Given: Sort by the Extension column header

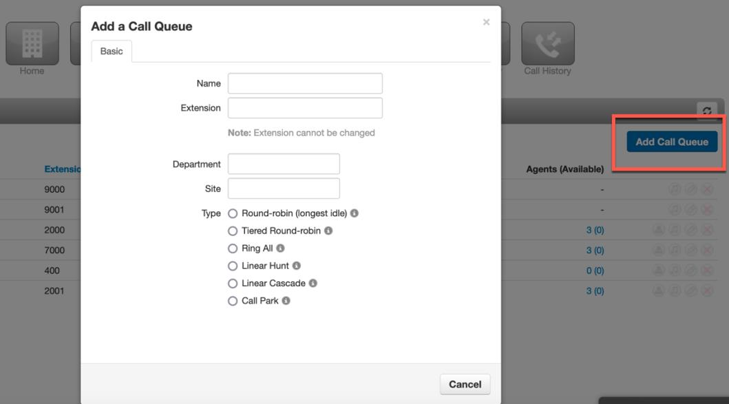Looking at the screenshot, I should click(63, 169).
